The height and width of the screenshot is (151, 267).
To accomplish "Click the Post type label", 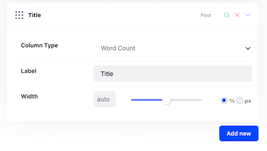I will (x=206, y=15).
